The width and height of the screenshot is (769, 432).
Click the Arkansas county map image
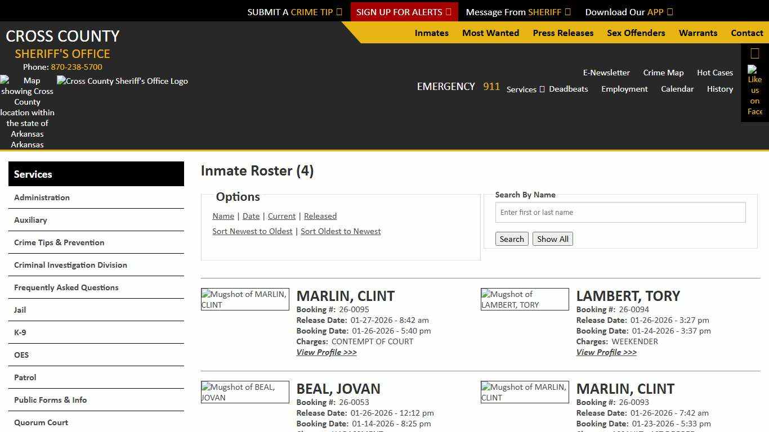click(x=27, y=112)
